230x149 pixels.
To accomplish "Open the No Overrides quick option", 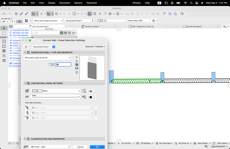I will tap(164, 143).
